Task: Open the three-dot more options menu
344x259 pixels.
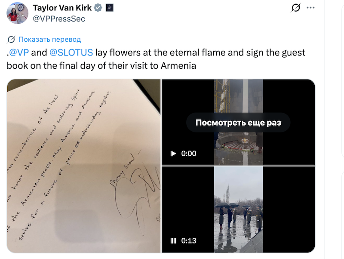Action: click(310, 8)
